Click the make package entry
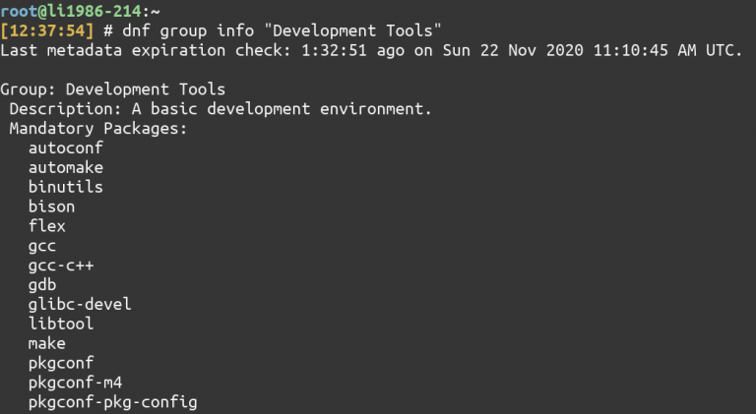756x414 pixels. 47,343
